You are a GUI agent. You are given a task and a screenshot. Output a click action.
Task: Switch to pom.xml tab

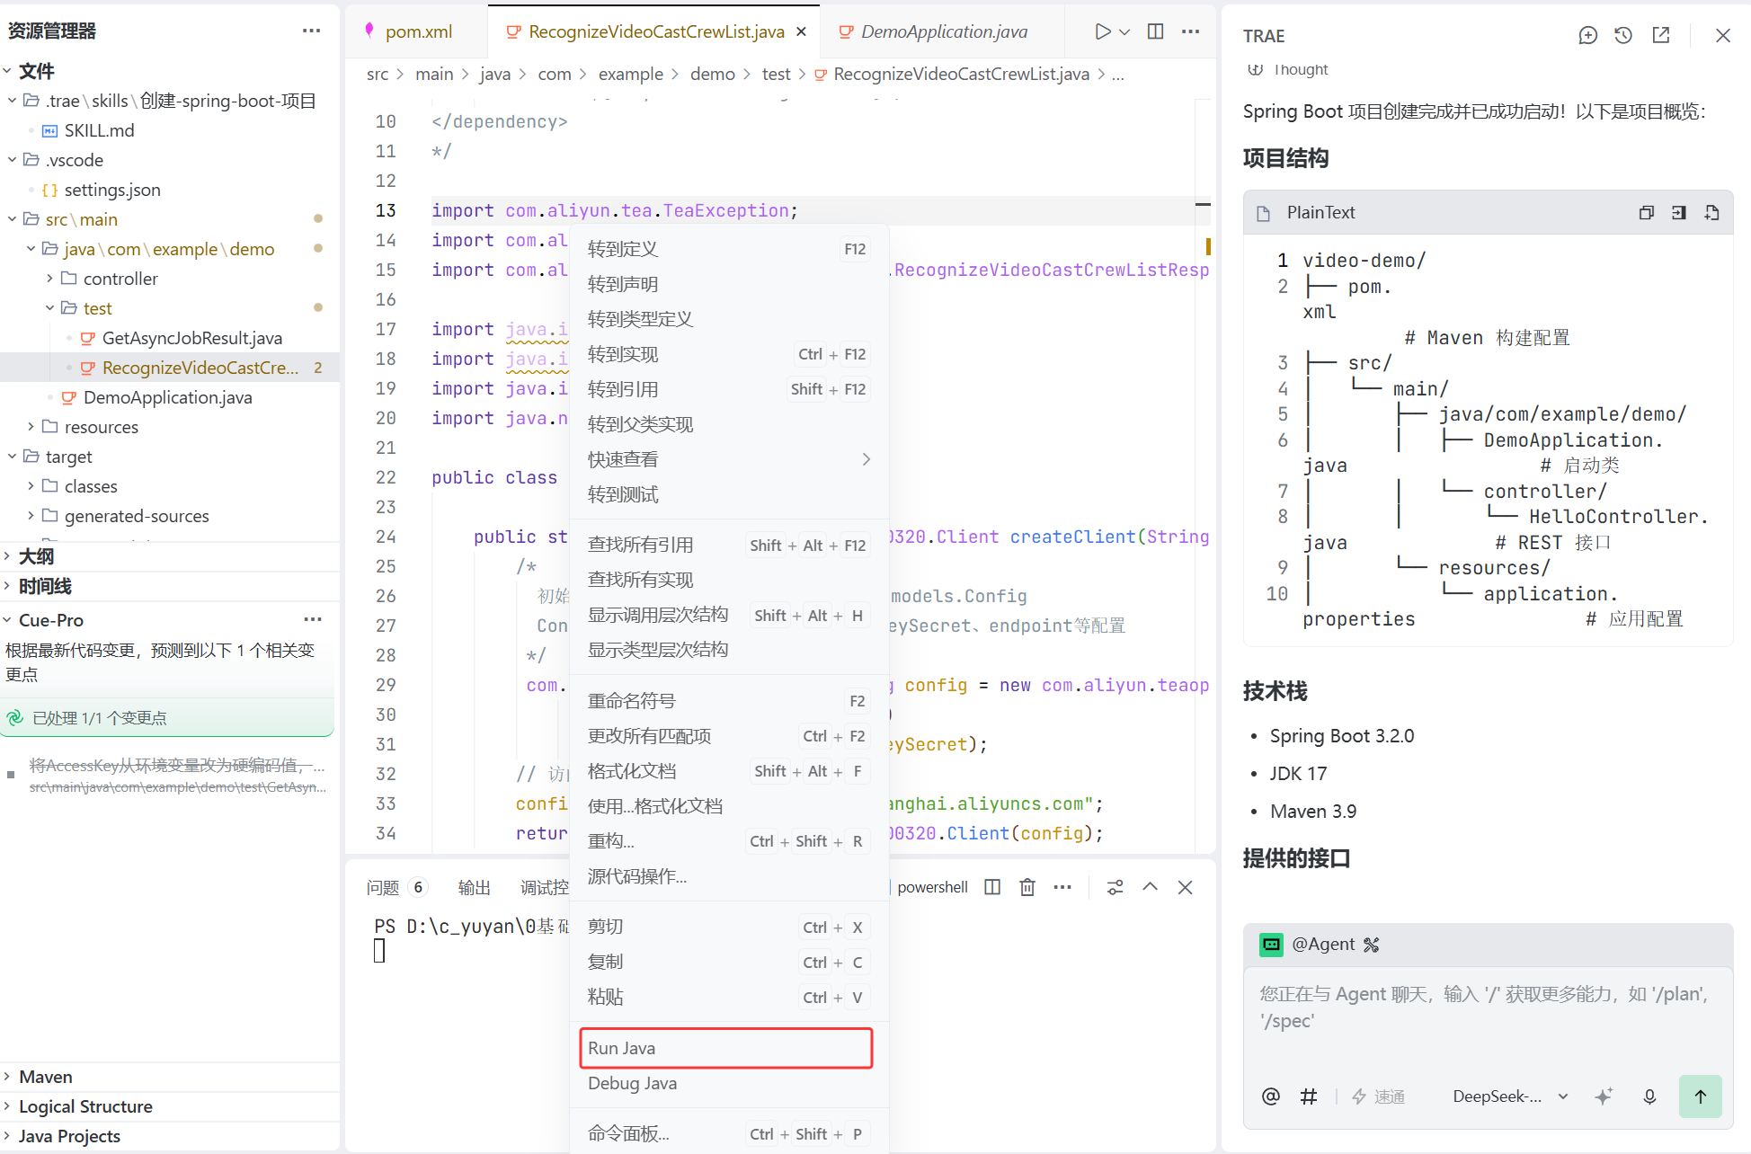click(419, 31)
